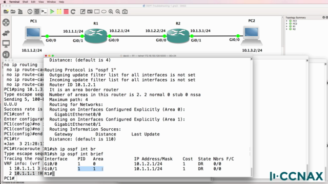Open the Window menu
This screenshot has width=328, height=184.
(51, 2)
